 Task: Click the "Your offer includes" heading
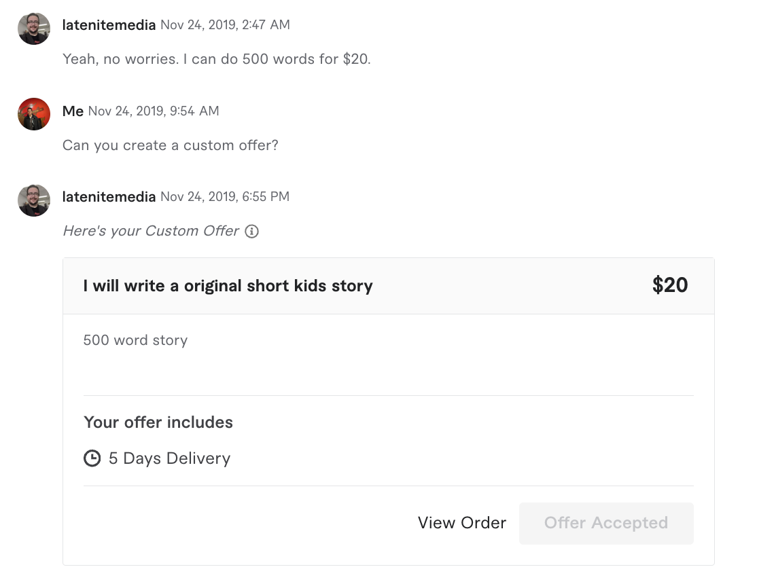click(x=158, y=422)
